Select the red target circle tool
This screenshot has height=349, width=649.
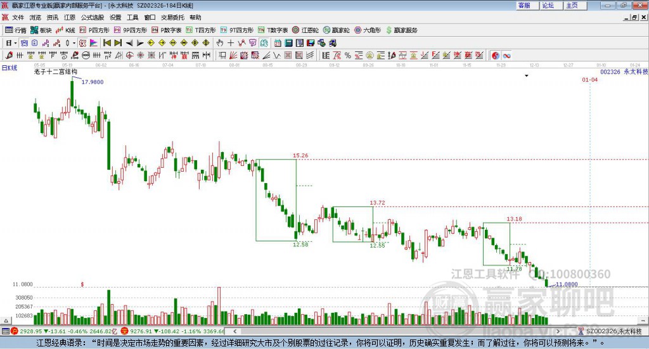pos(129,55)
